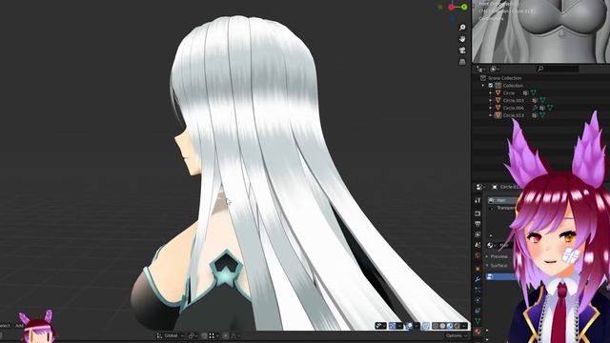Open the shading options dropdown arrow

[x=464, y=326]
